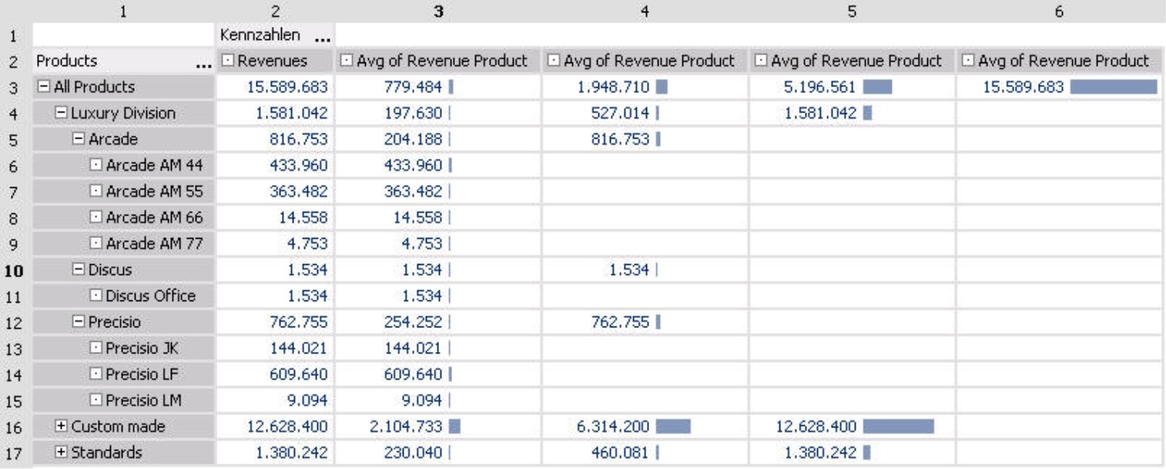Click the Arcade AM 44 item icon

(96, 166)
